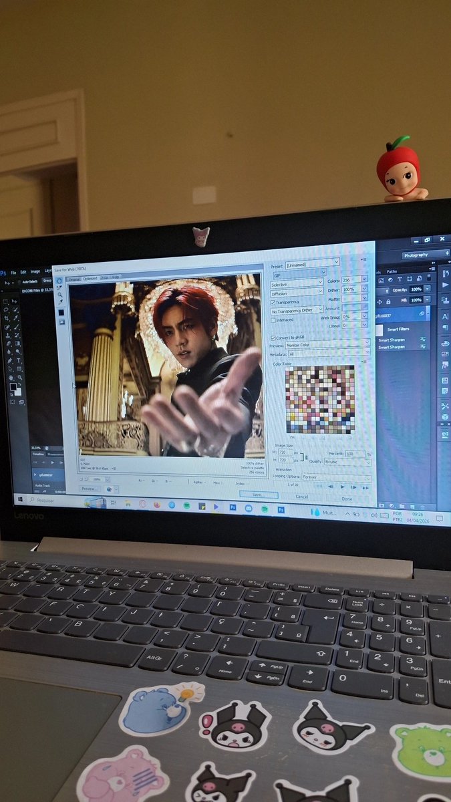
Task: Switch to the 2-Up tab
Action: pyautogui.click(x=104, y=277)
